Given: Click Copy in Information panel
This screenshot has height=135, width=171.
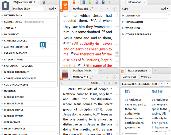Looking at the screenshot, I should coord(125,9).
